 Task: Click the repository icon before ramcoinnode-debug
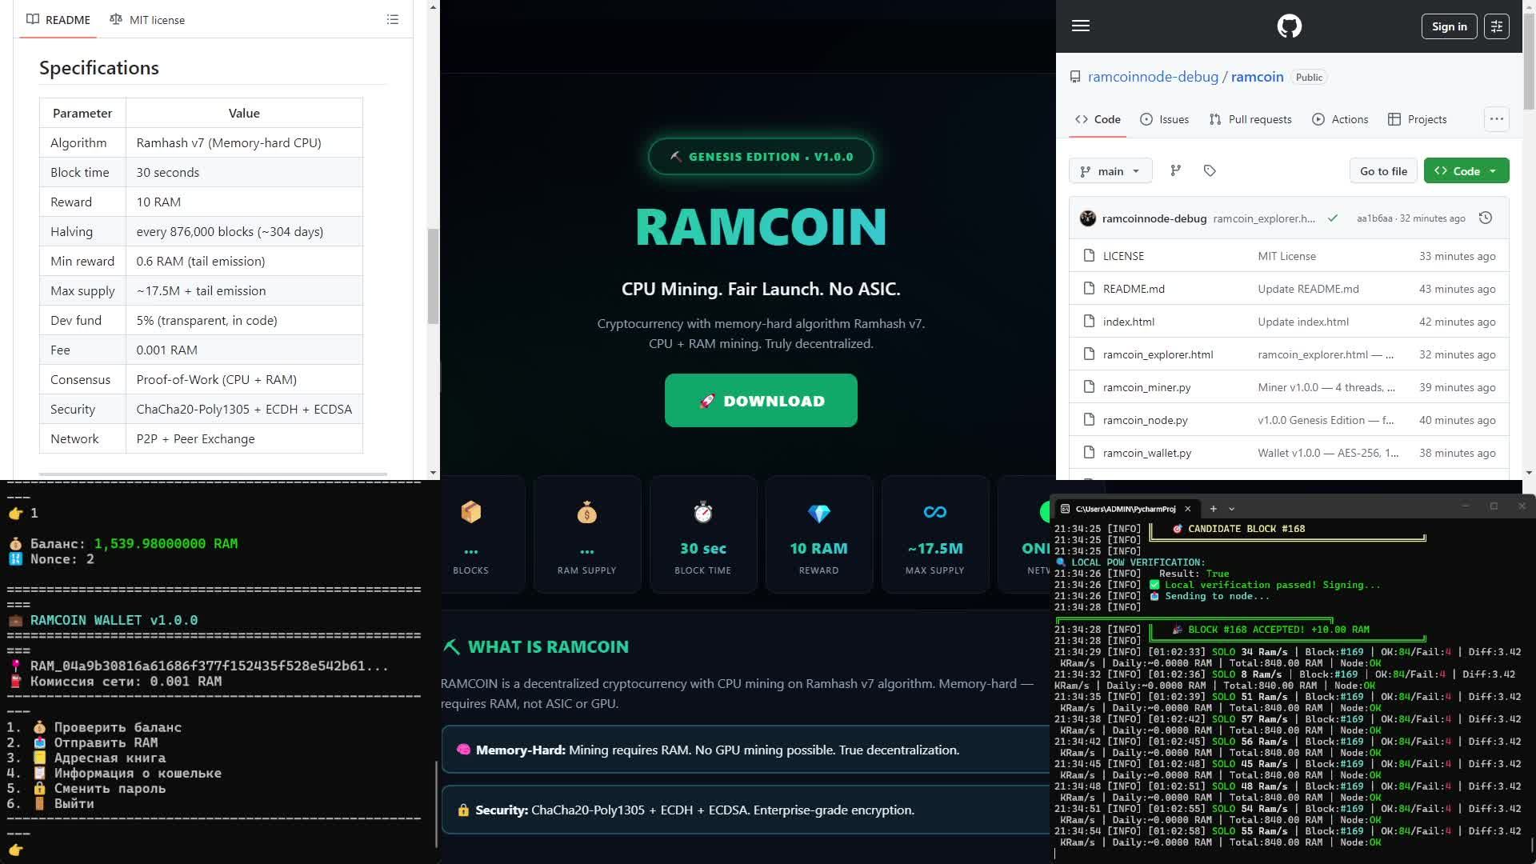1075,77
